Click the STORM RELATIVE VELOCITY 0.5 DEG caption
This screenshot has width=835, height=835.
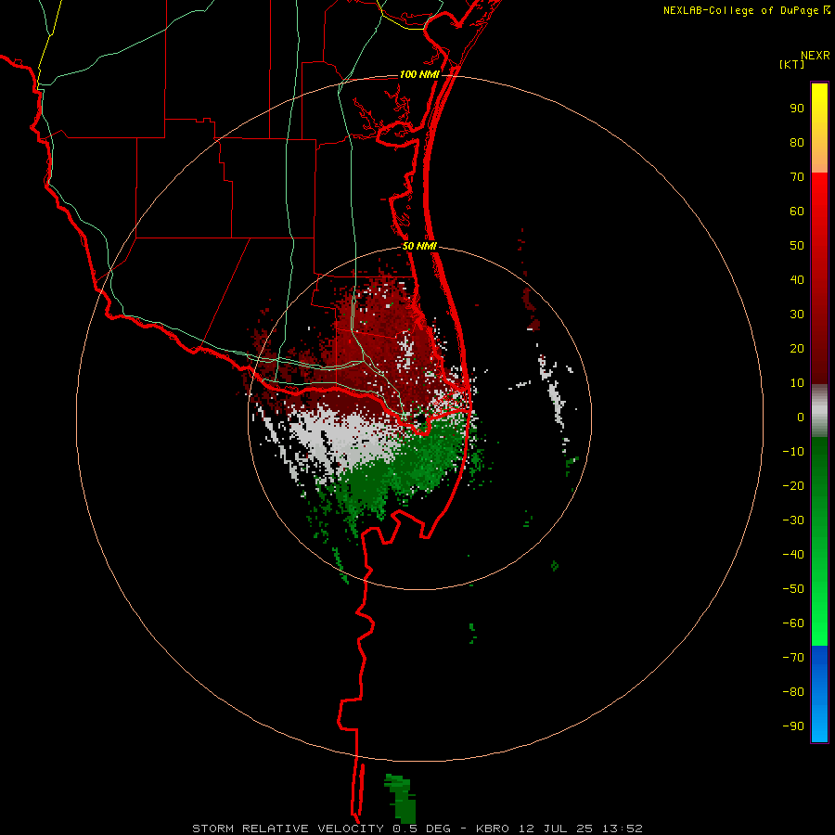click(321, 829)
